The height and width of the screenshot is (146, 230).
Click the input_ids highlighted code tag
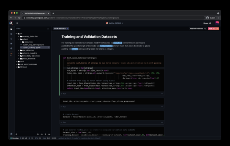(x=118, y=43)
